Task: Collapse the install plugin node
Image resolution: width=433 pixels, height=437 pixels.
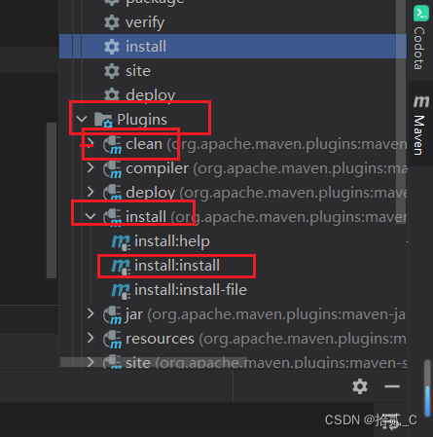Action: (x=90, y=216)
